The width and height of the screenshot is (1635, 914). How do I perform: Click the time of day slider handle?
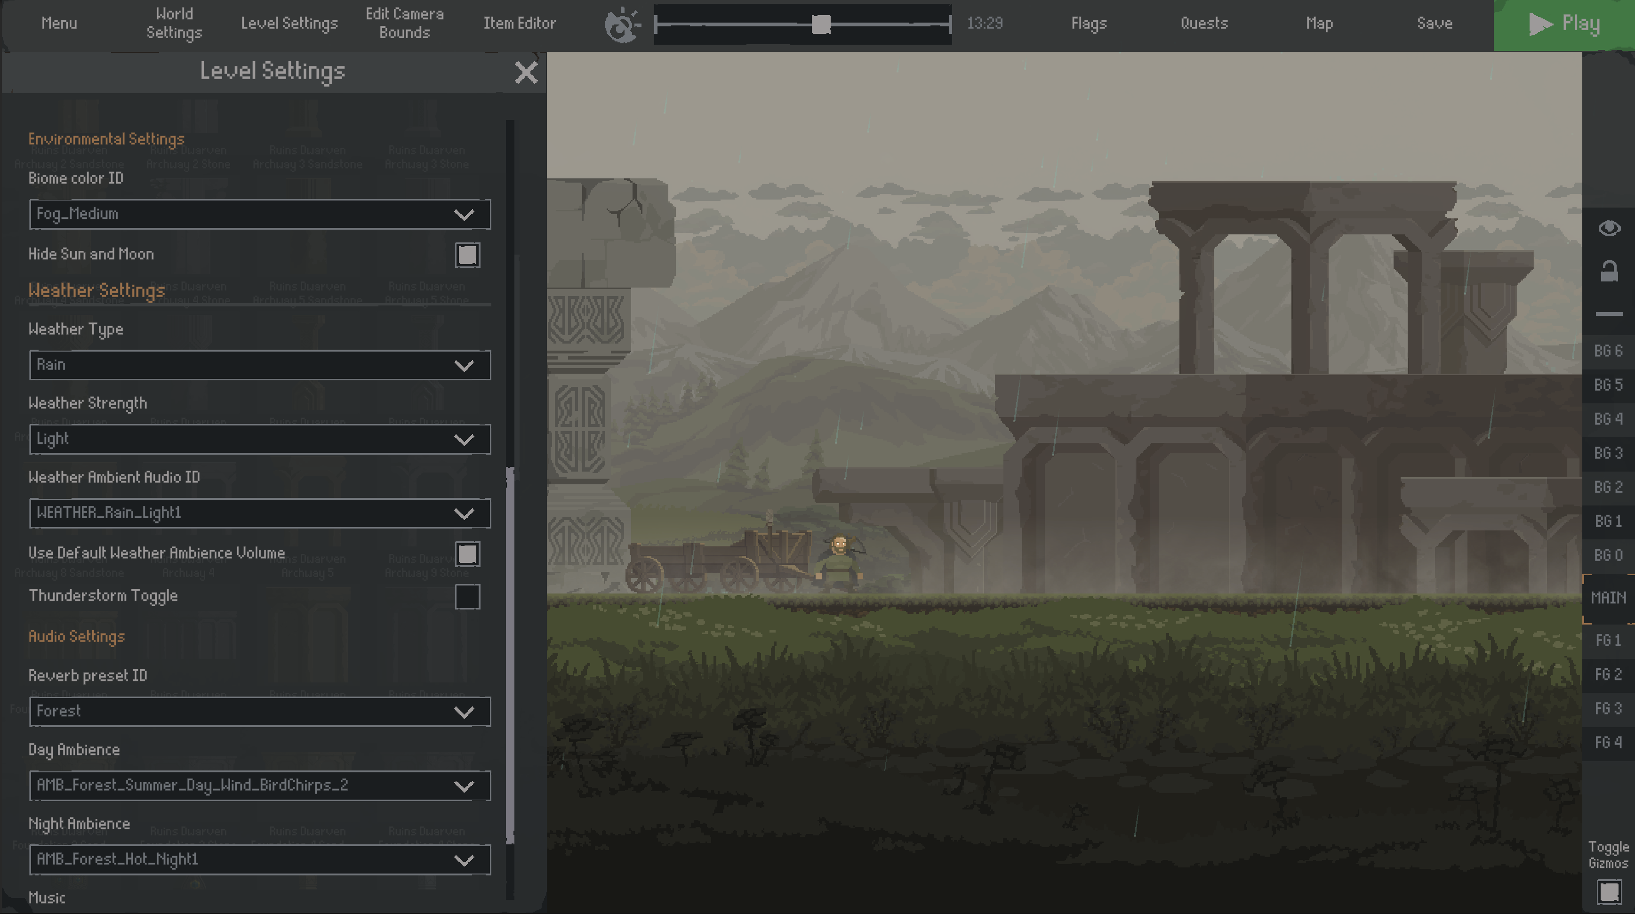tap(821, 25)
